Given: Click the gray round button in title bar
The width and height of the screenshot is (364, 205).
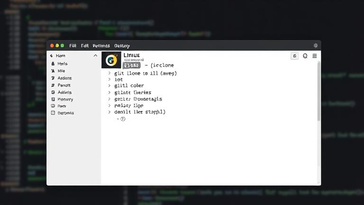Looking at the screenshot, I should (316, 46).
